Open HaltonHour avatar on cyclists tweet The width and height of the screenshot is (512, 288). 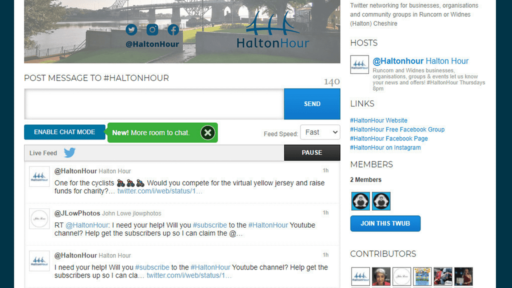(39, 176)
